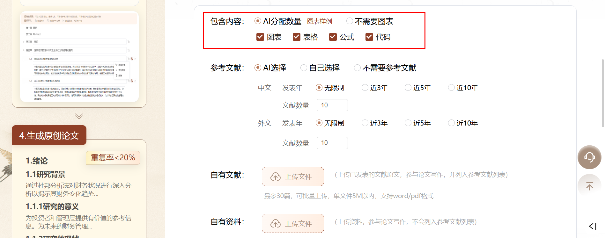Screen dimensions: 605x238
Task: Select 不需要参考文献 radio option
Action: [357, 68]
